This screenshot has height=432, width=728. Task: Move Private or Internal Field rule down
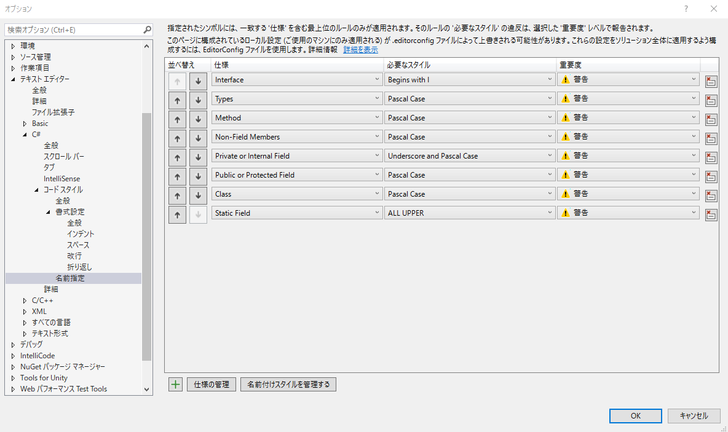pos(198,157)
